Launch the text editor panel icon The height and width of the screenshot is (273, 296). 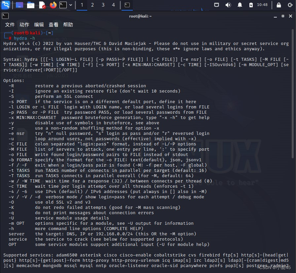[x=42, y=5]
